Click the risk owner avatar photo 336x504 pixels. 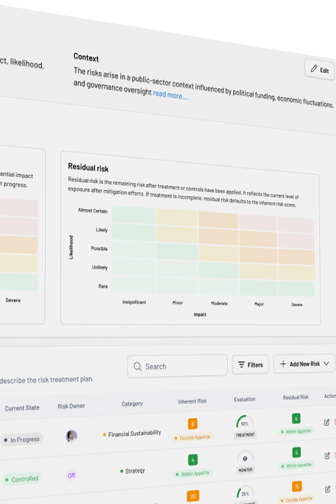pyautogui.click(x=71, y=436)
